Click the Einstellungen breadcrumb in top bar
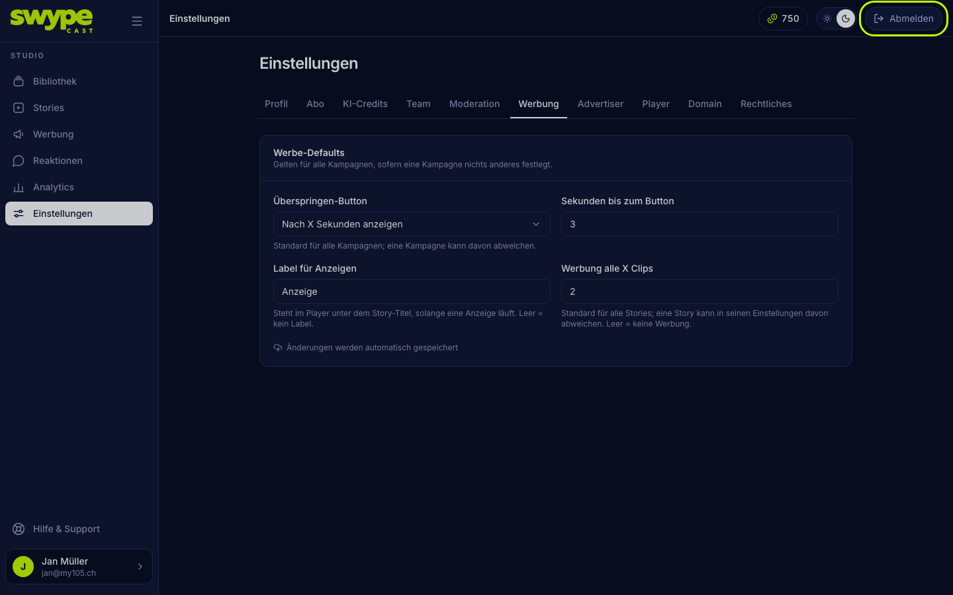 point(200,19)
